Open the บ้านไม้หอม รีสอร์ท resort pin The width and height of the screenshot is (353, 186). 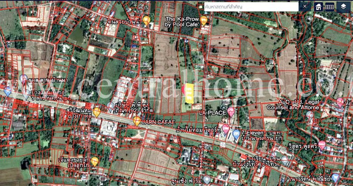click(x=226, y=129)
